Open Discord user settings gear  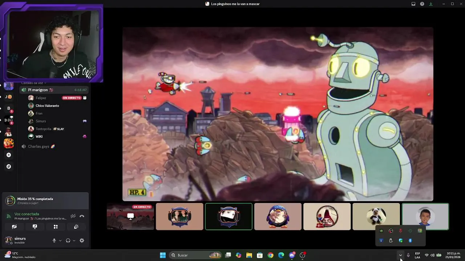click(82, 240)
